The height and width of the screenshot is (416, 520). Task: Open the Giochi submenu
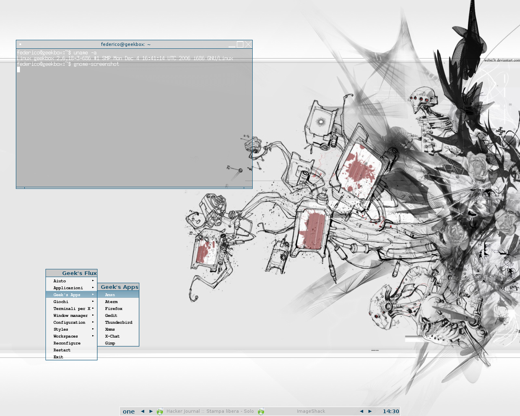[71, 301]
